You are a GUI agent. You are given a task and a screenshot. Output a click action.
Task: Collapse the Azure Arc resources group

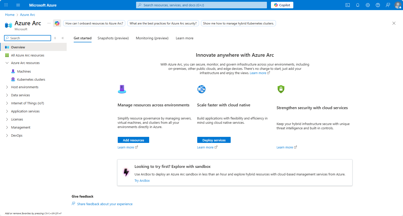(x=7, y=63)
